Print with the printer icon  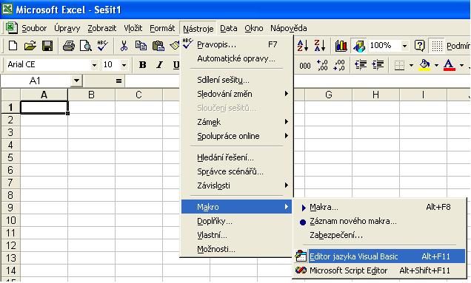point(68,46)
